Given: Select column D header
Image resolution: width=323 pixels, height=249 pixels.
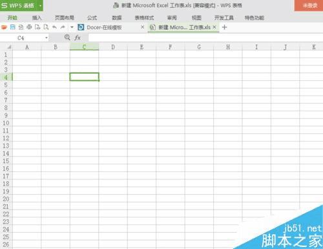Looking at the screenshot, I should [x=113, y=47].
